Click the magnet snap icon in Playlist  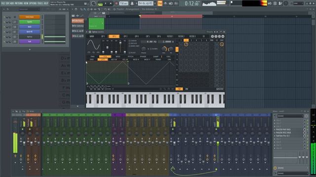[x=76, y=9]
